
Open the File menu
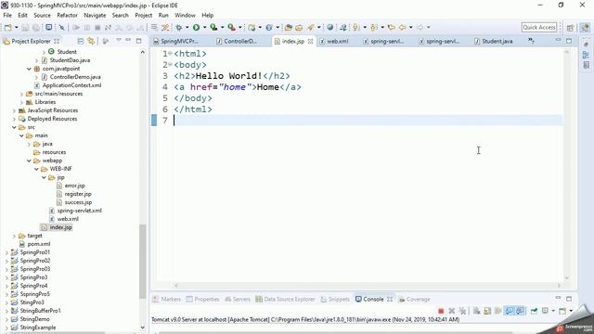click(x=7, y=15)
